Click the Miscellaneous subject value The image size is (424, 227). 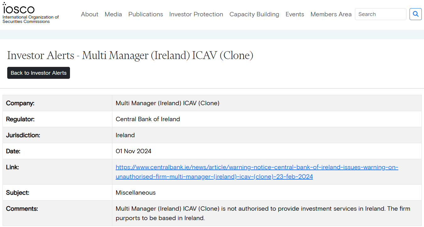[x=136, y=192]
